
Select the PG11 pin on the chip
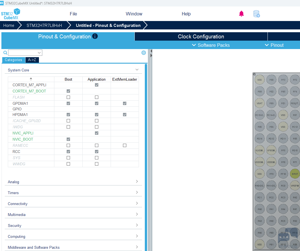[283, 138]
